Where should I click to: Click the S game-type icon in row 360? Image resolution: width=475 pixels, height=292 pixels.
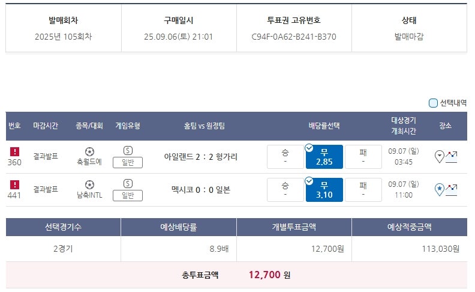(x=128, y=151)
